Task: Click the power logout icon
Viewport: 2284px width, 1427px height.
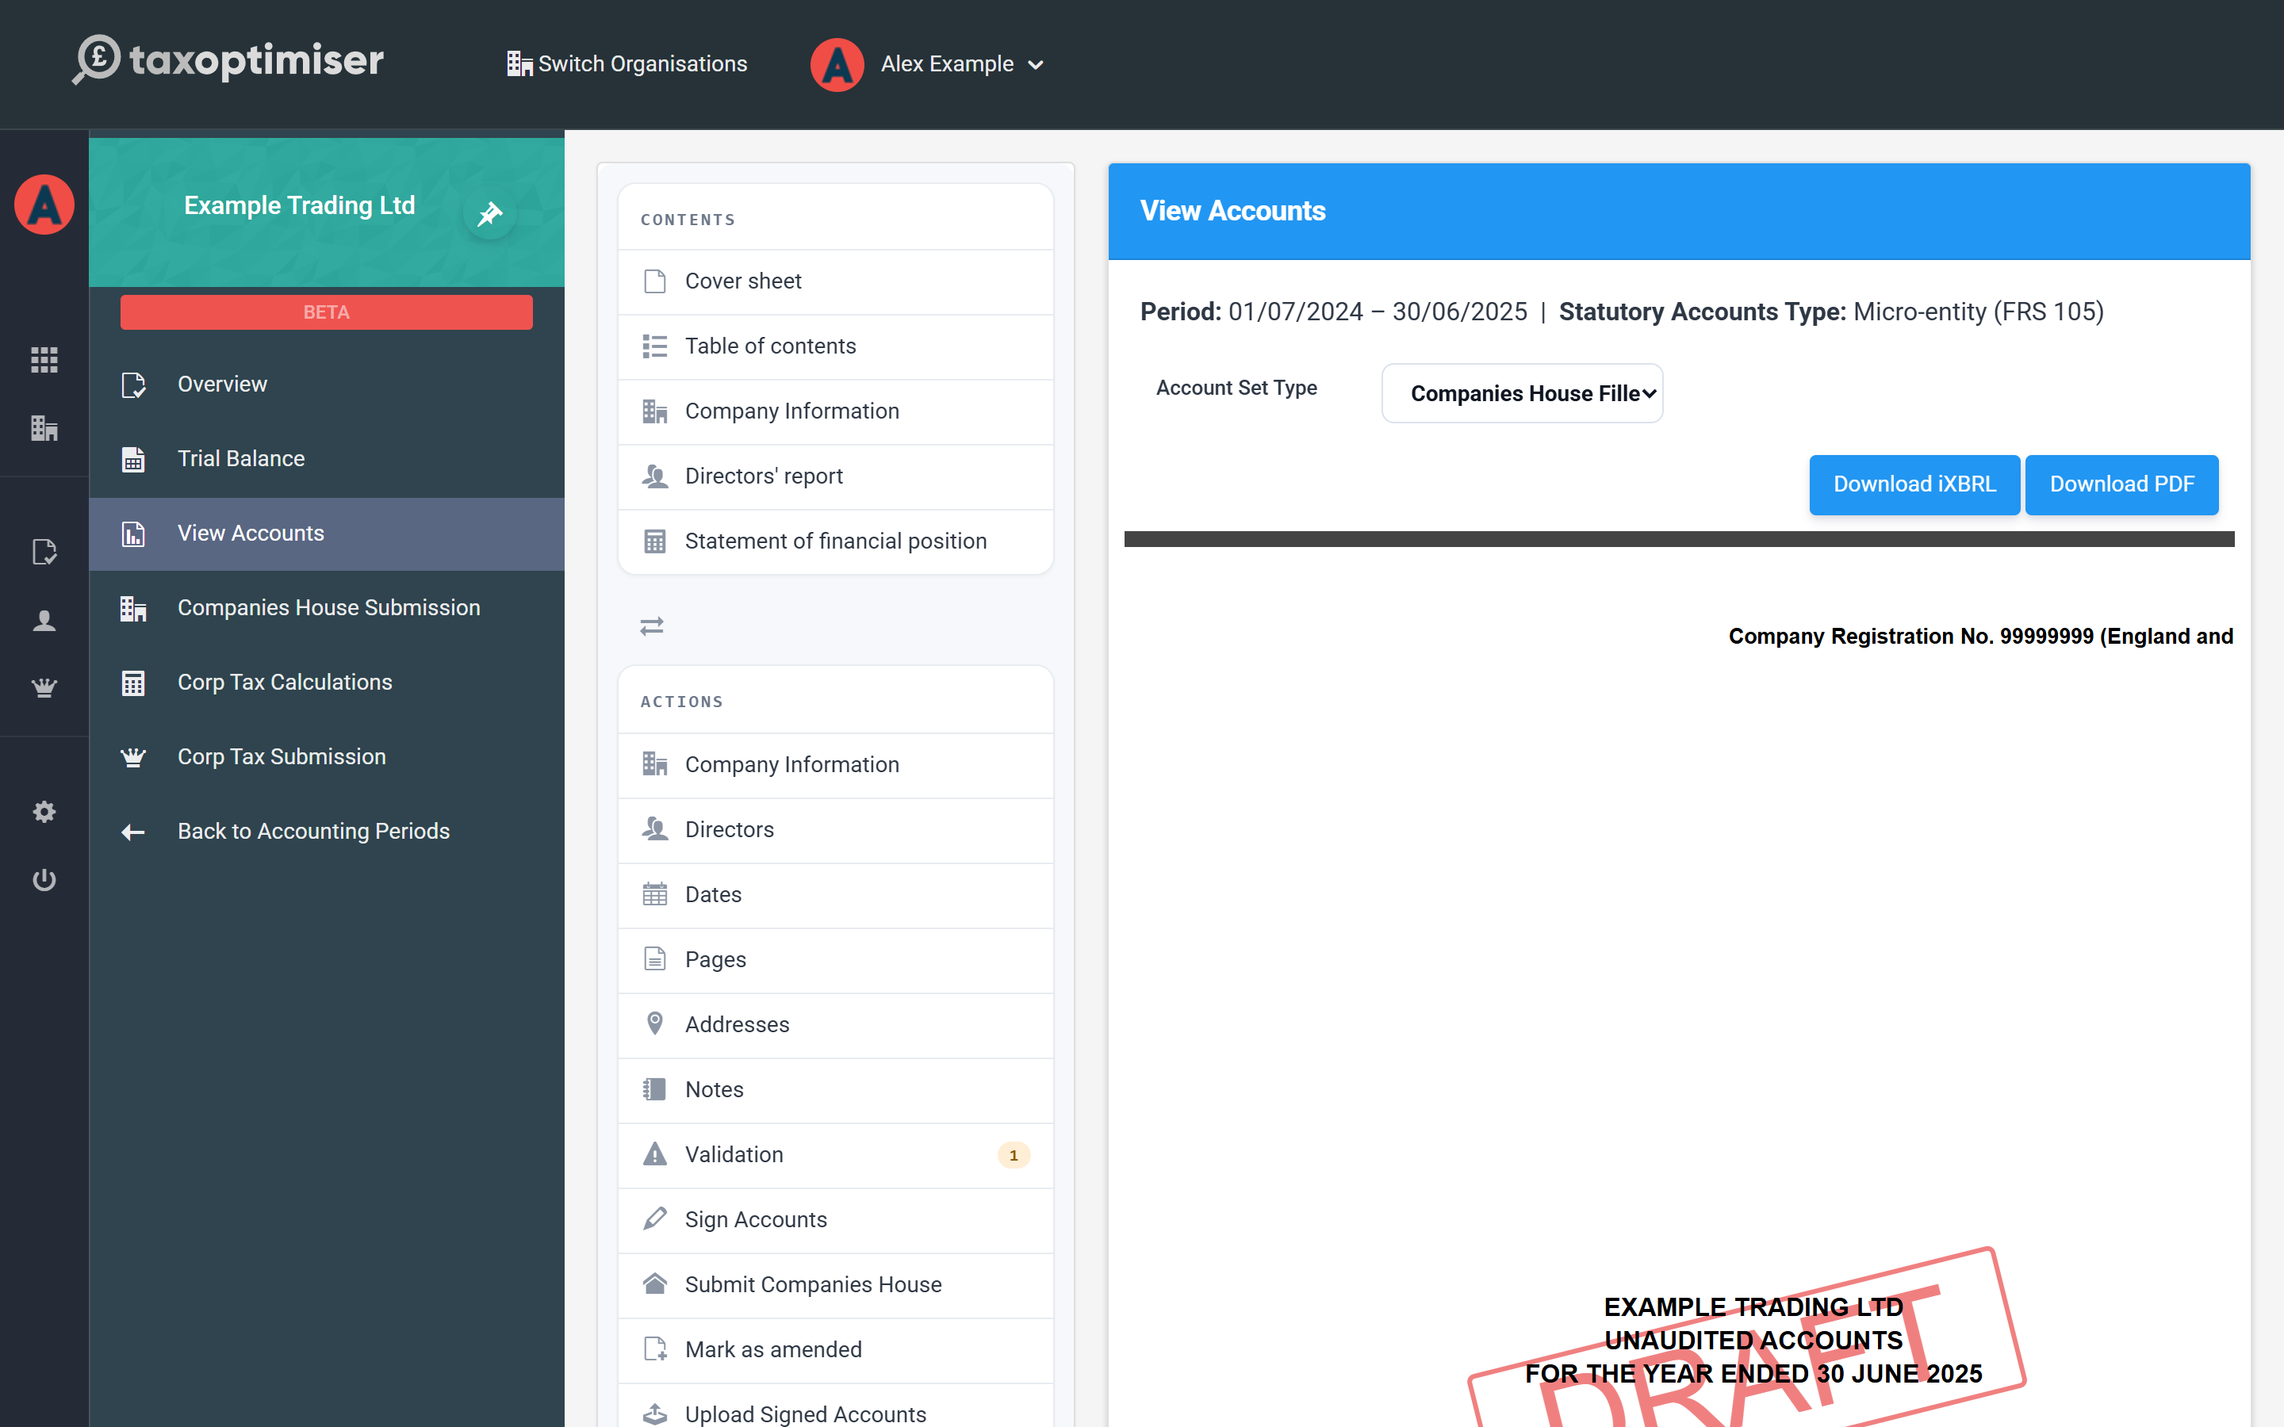Action: 44,880
